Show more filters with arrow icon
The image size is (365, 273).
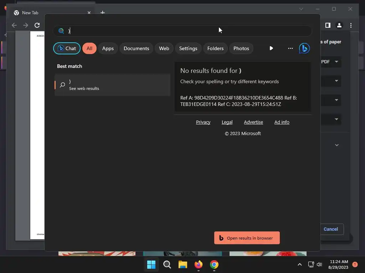[x=271, y=48]
